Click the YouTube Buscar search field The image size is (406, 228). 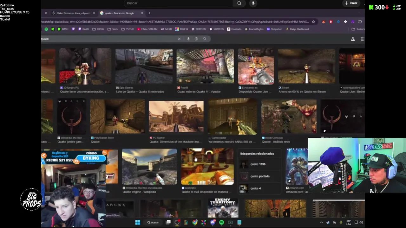[179, 3]
